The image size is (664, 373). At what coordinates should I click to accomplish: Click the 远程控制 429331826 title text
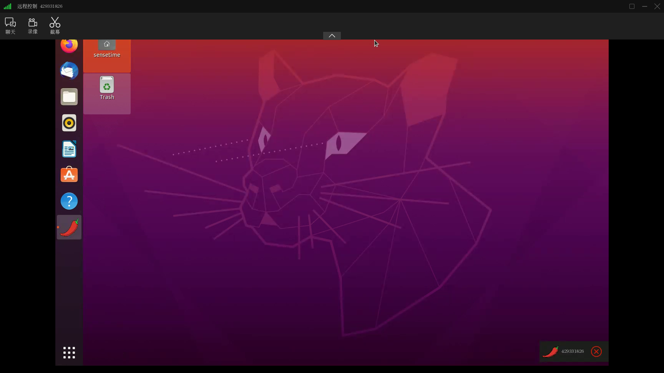(40, 6)
